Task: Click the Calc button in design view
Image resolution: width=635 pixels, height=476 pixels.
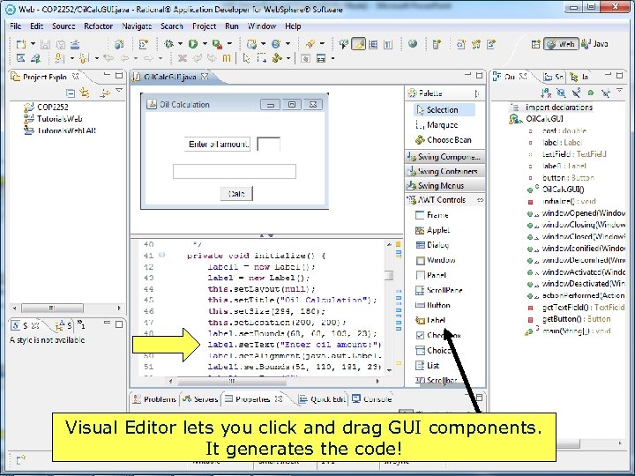Action: pyautogui.click(x=236, y=193)
